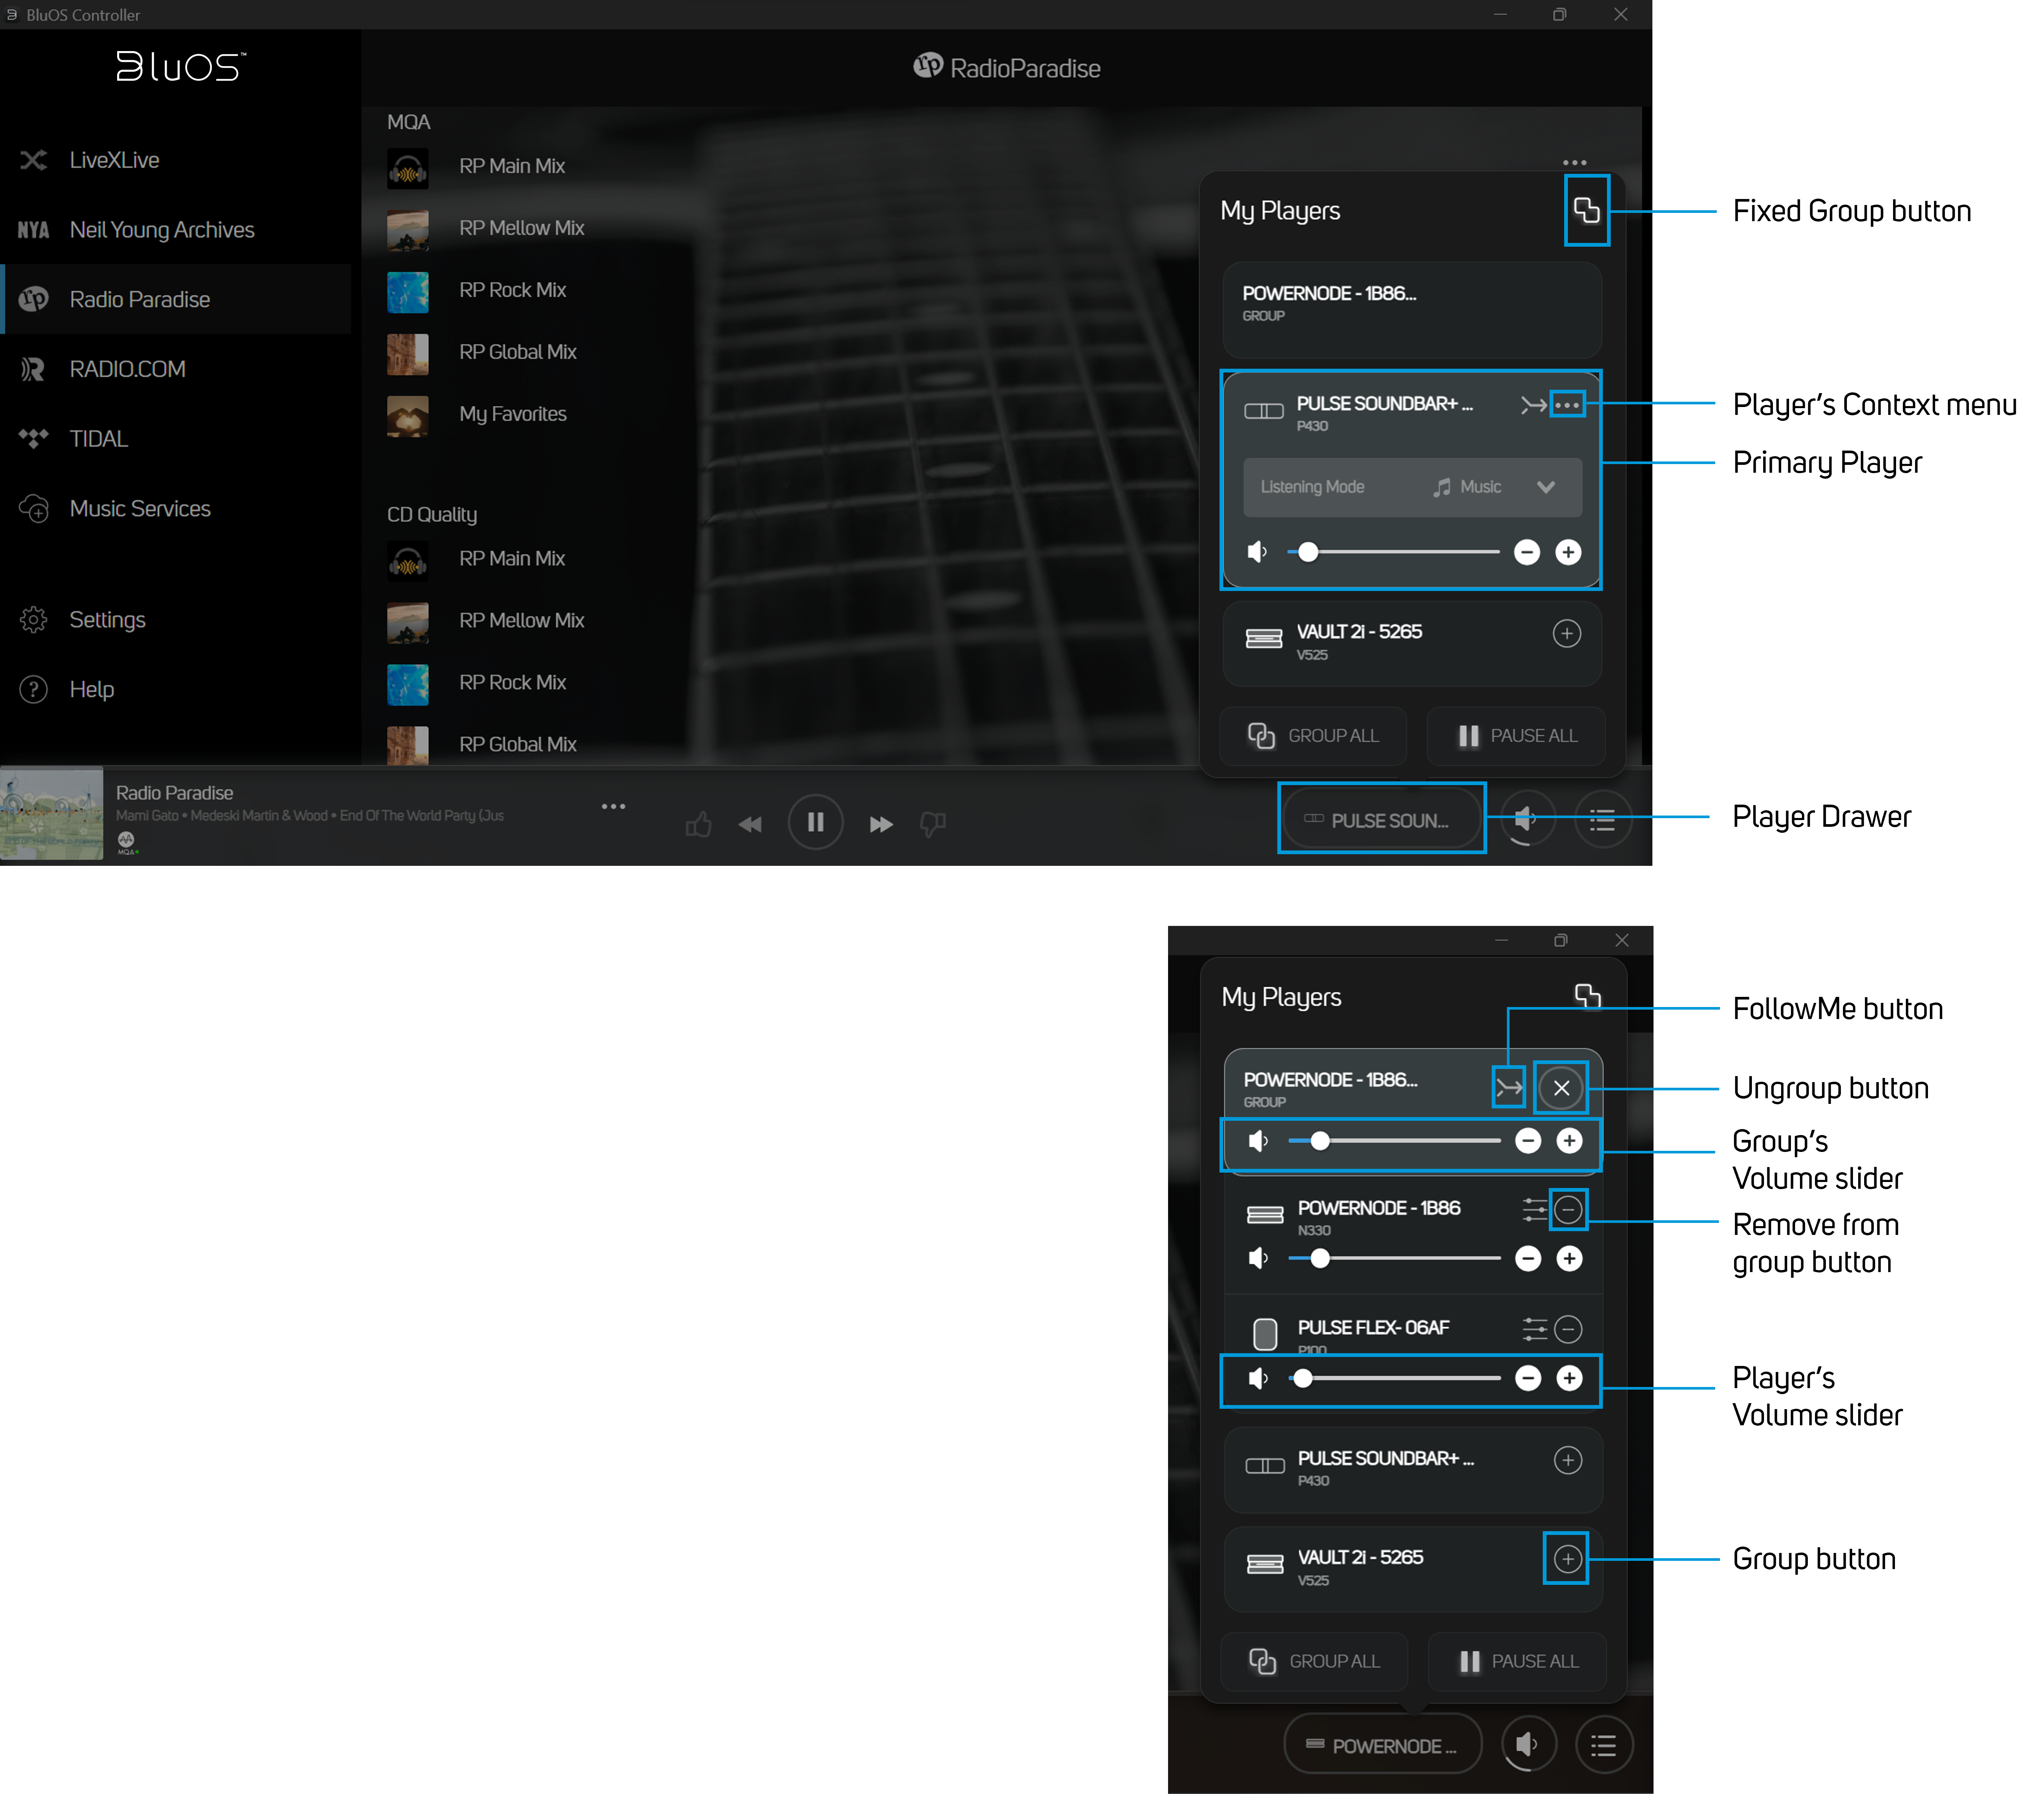
Task: Go to Neil Young Archives
Action: (162, 230)
